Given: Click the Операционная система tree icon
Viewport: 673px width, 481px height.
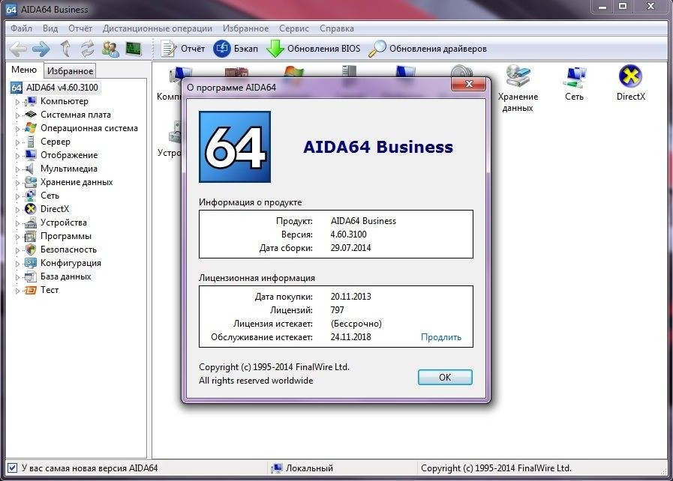Looking at the screenshot, I should 30,128.
